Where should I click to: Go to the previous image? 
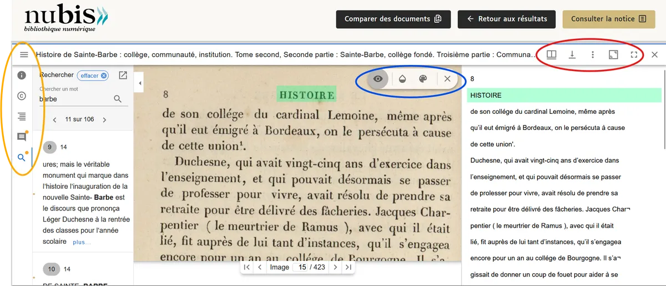tap(260, 267)
